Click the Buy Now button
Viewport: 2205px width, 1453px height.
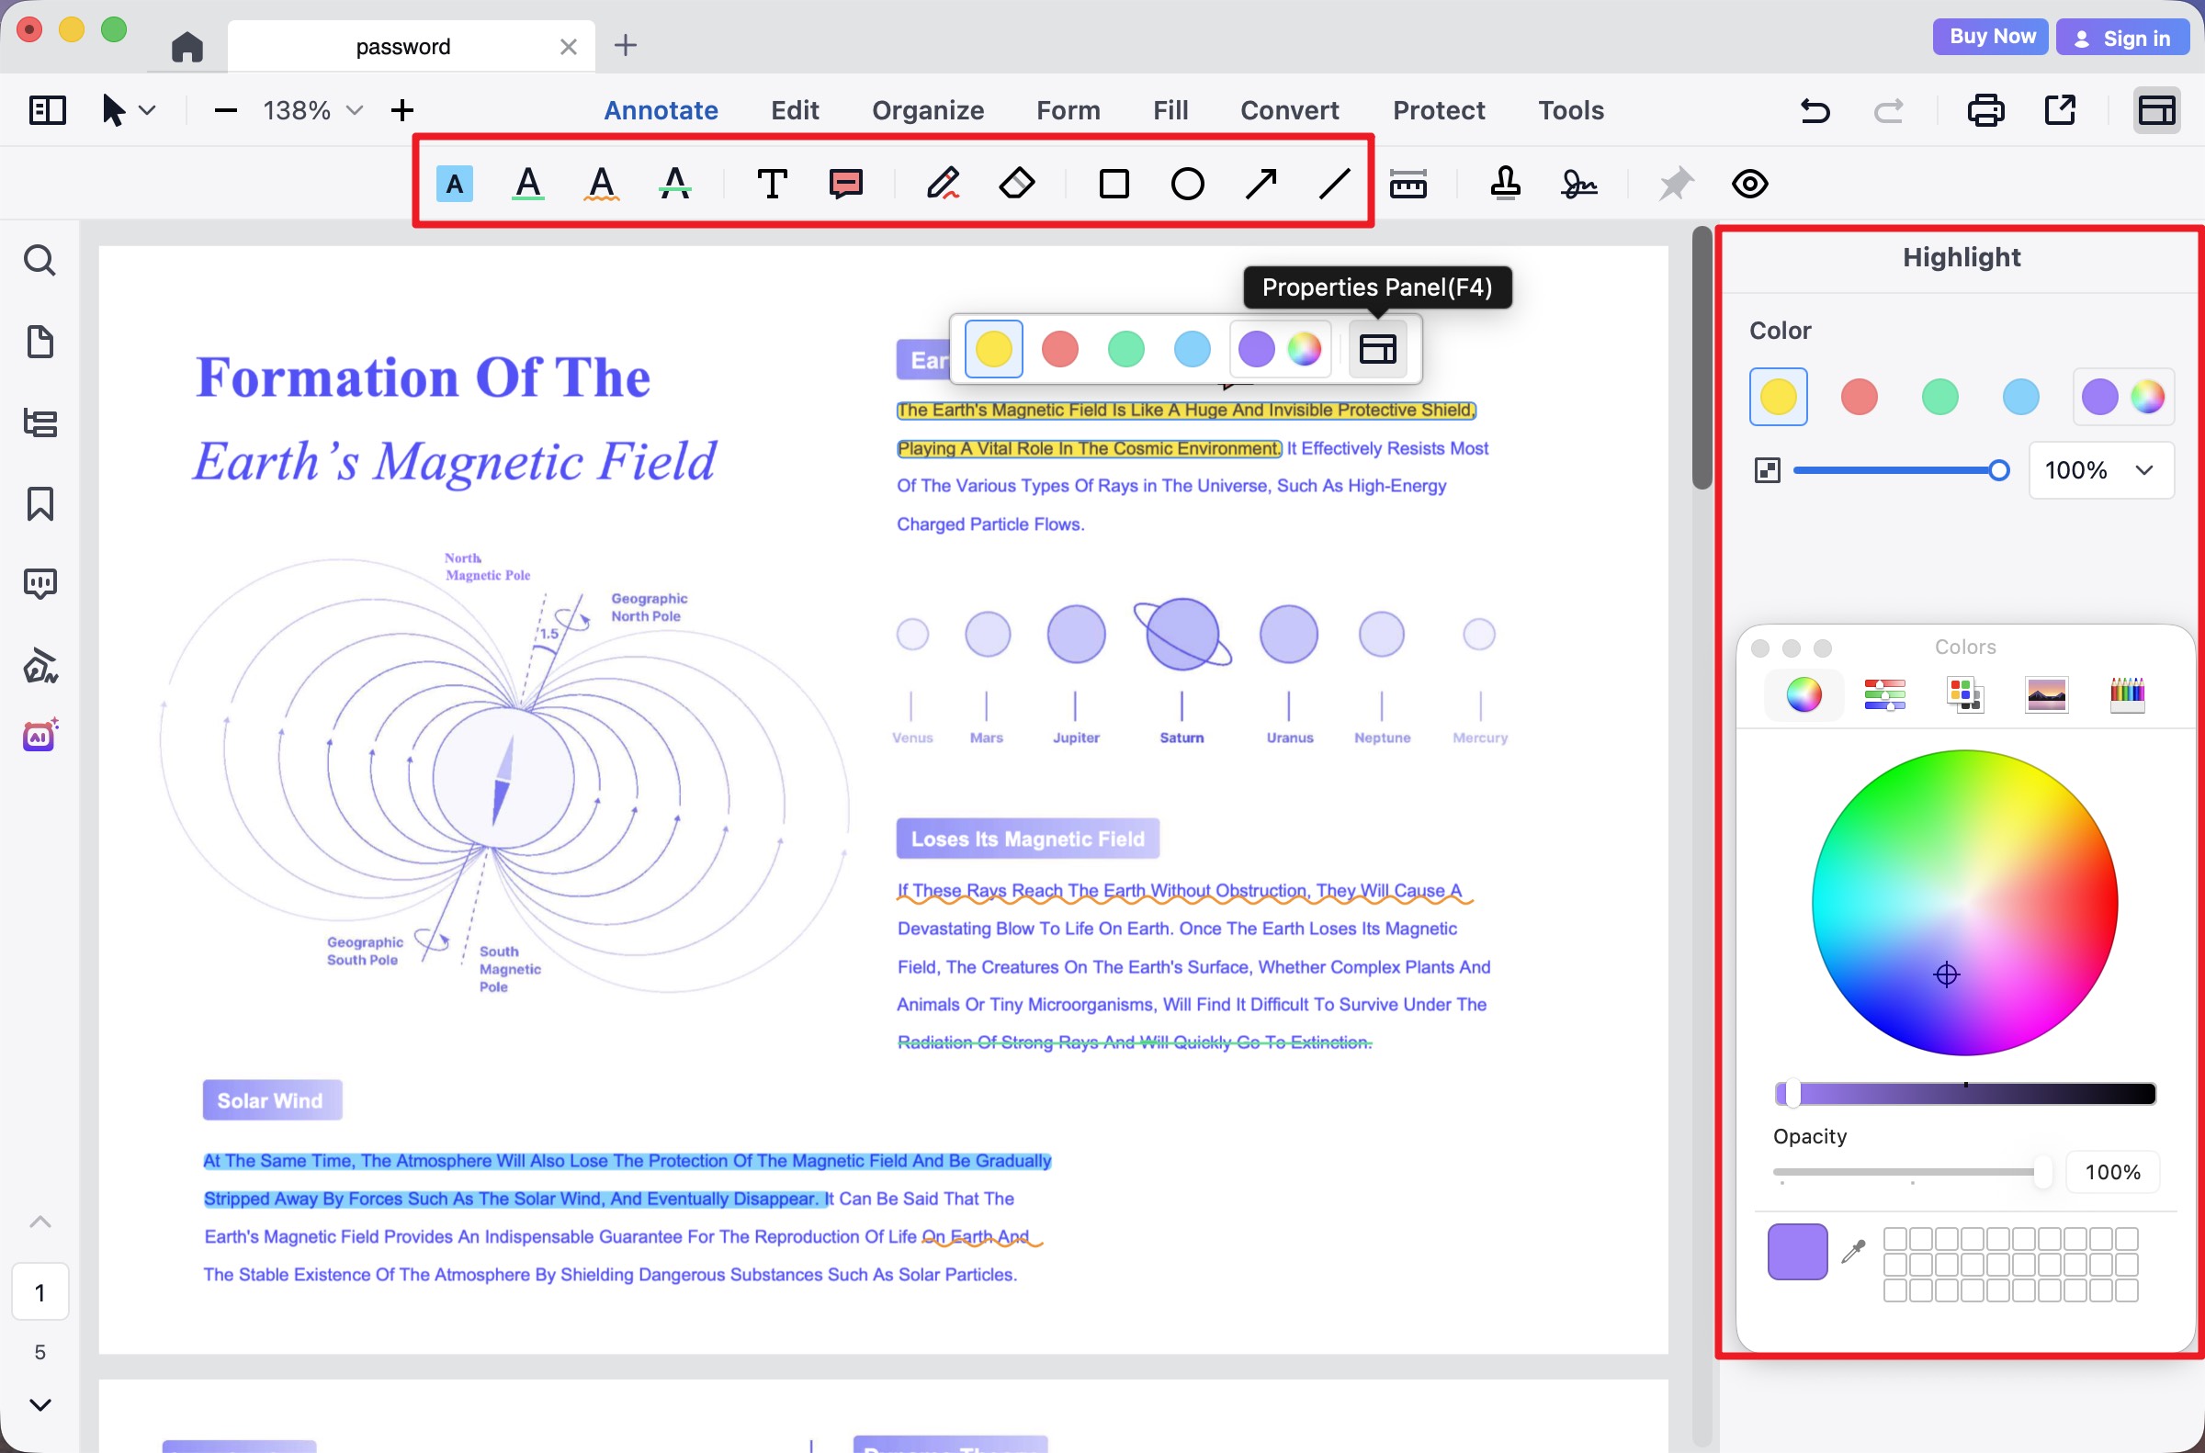coord(1991,37)
